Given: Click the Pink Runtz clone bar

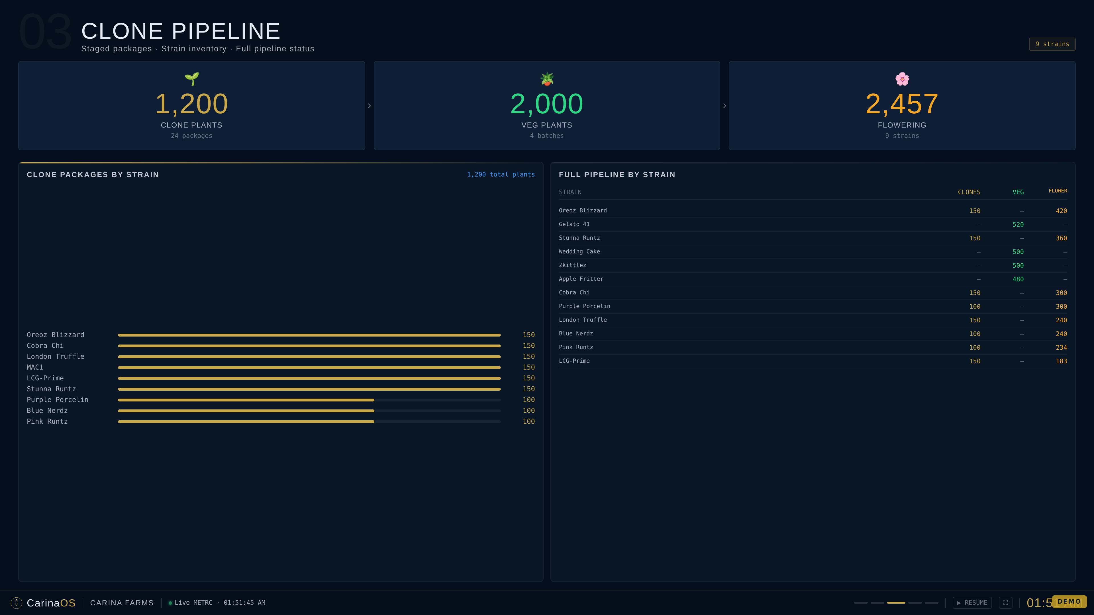Looking at the screenshot, I should click(x=309, y=421).
